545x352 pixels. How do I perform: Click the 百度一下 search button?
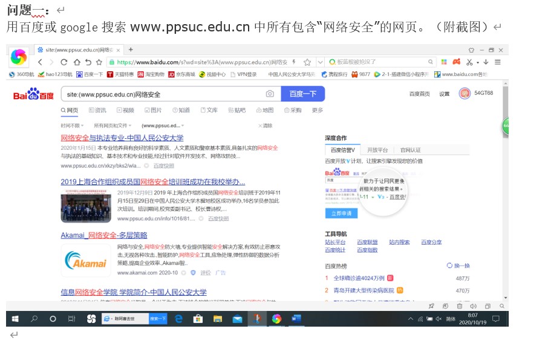point(302,94)
